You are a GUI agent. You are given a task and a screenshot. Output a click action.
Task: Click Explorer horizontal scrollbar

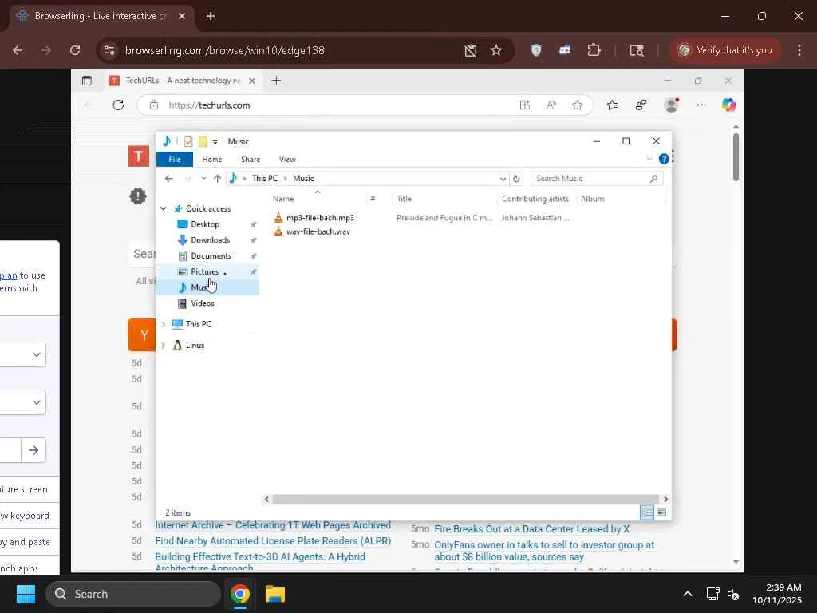click(465, 500)
